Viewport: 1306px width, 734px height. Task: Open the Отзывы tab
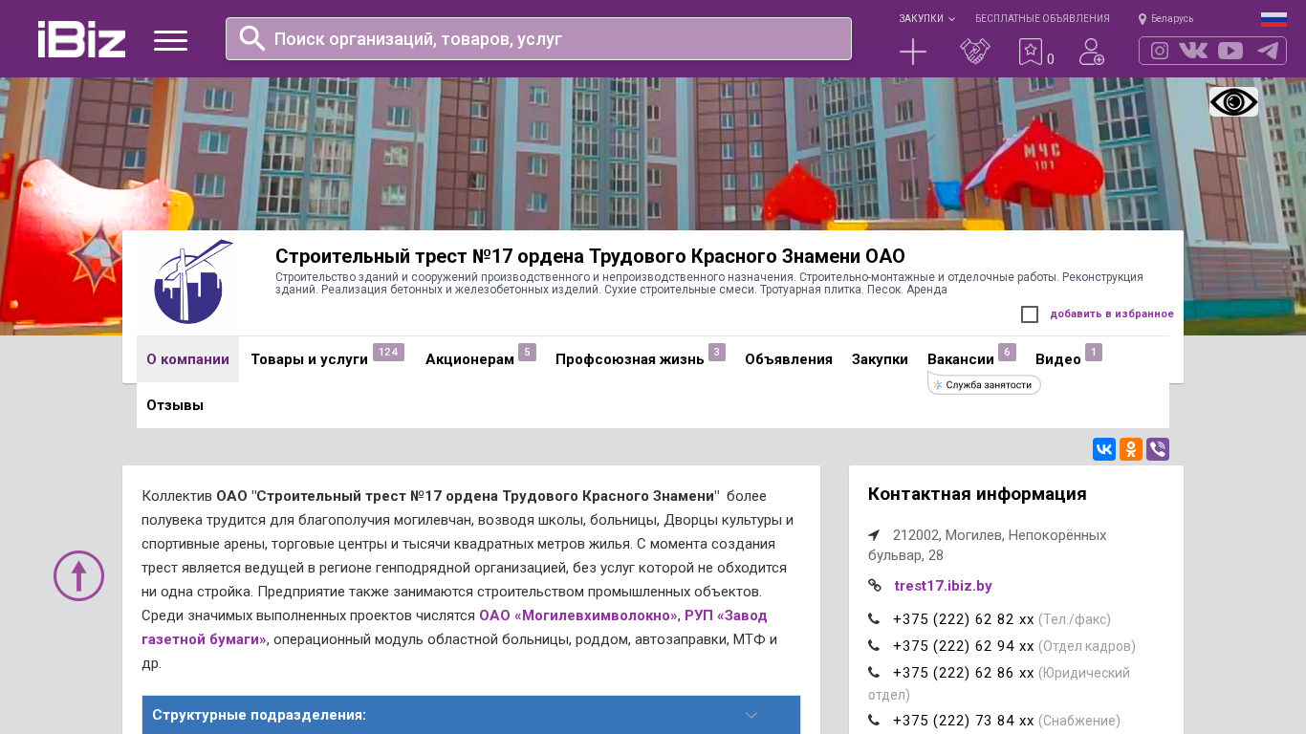(x=175, y=405)
